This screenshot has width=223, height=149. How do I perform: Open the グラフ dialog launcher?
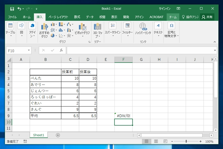click(90, 42)
